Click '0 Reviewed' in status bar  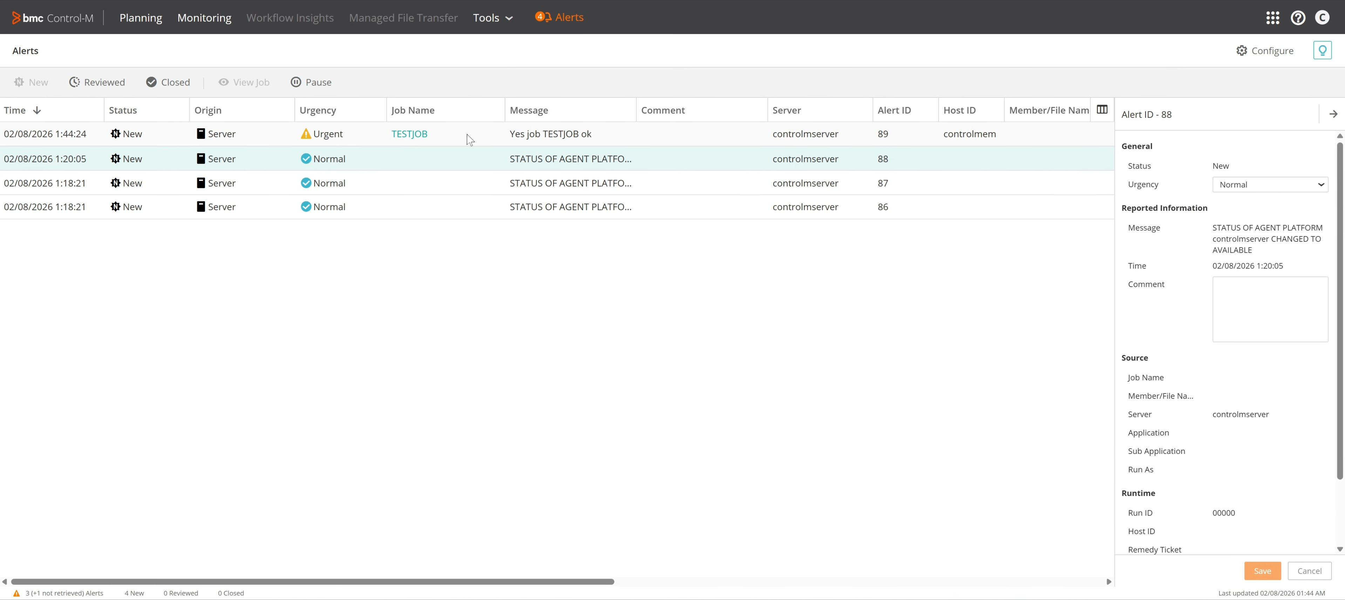181,593
